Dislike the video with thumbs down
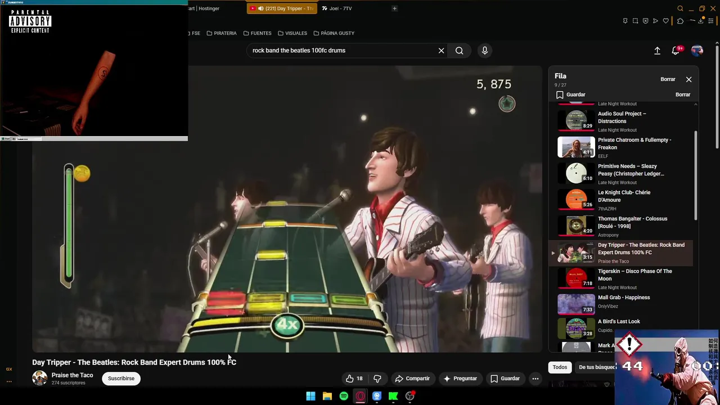 pos(377,379)
